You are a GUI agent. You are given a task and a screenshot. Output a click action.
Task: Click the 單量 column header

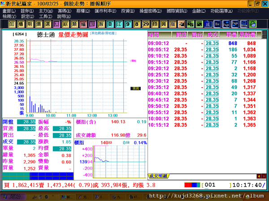229,35
